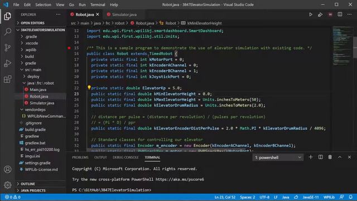Click Spaces: 2 indentation setting

[x=247, y=197]
